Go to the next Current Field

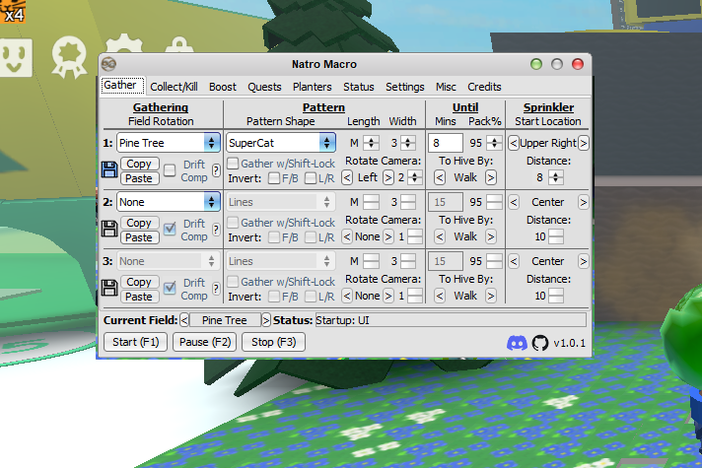(x=266, y=320)
